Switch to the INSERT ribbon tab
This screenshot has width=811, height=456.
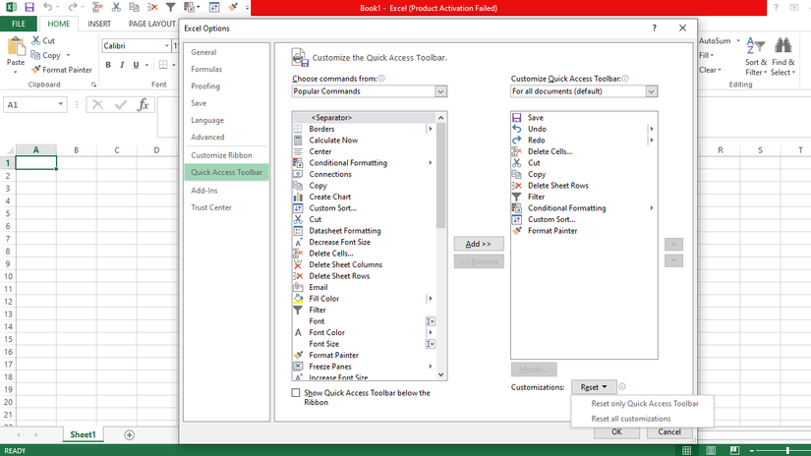(x=99, y=24)
